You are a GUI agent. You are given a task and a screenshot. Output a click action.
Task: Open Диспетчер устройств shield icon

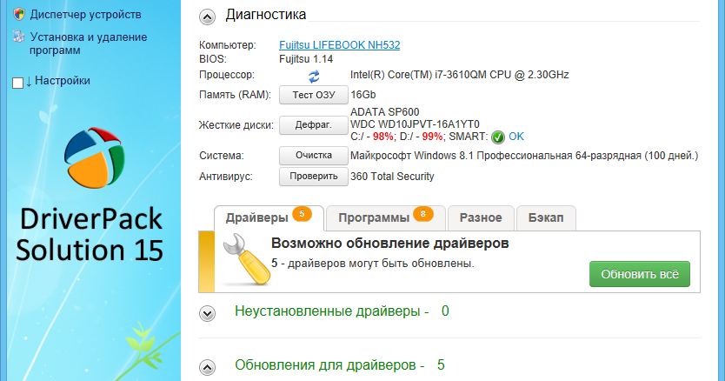click(19, 14)
